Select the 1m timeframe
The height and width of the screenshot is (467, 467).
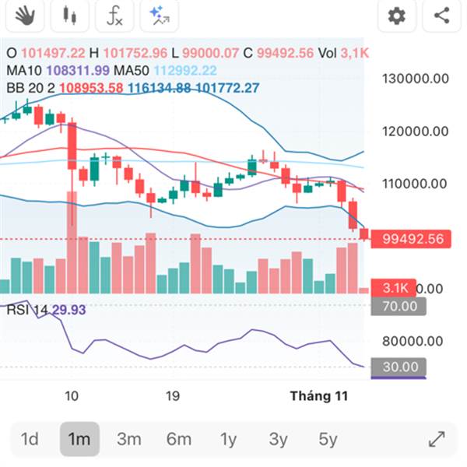(x=79, y=439)
